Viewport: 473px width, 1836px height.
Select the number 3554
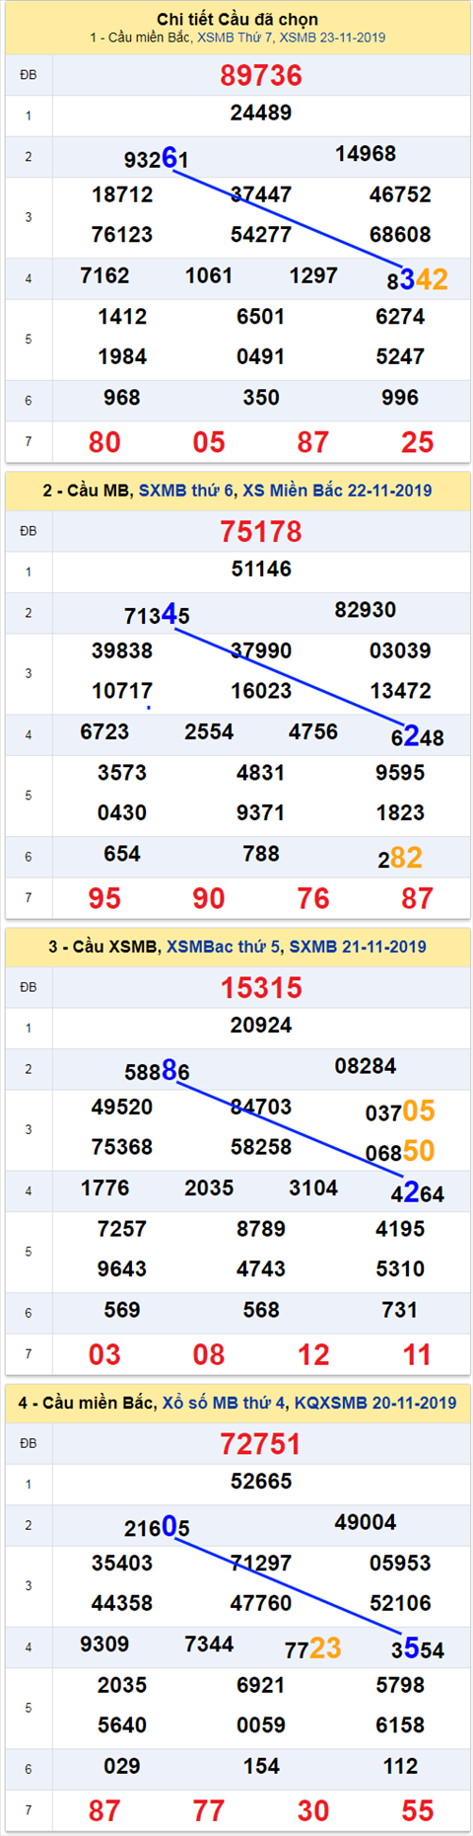(x=418, y=1648)
